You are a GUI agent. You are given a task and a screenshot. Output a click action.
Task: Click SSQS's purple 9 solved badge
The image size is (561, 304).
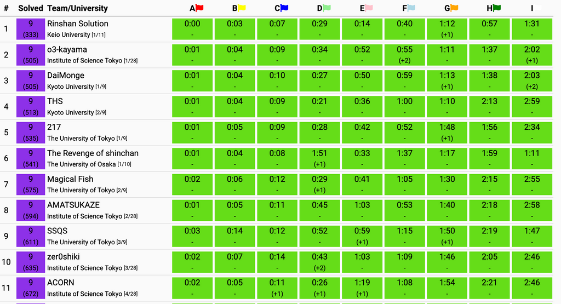pos(30,236)
